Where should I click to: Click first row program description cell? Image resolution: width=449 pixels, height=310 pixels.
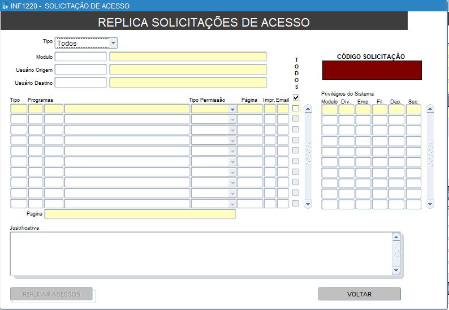(127, 109)
